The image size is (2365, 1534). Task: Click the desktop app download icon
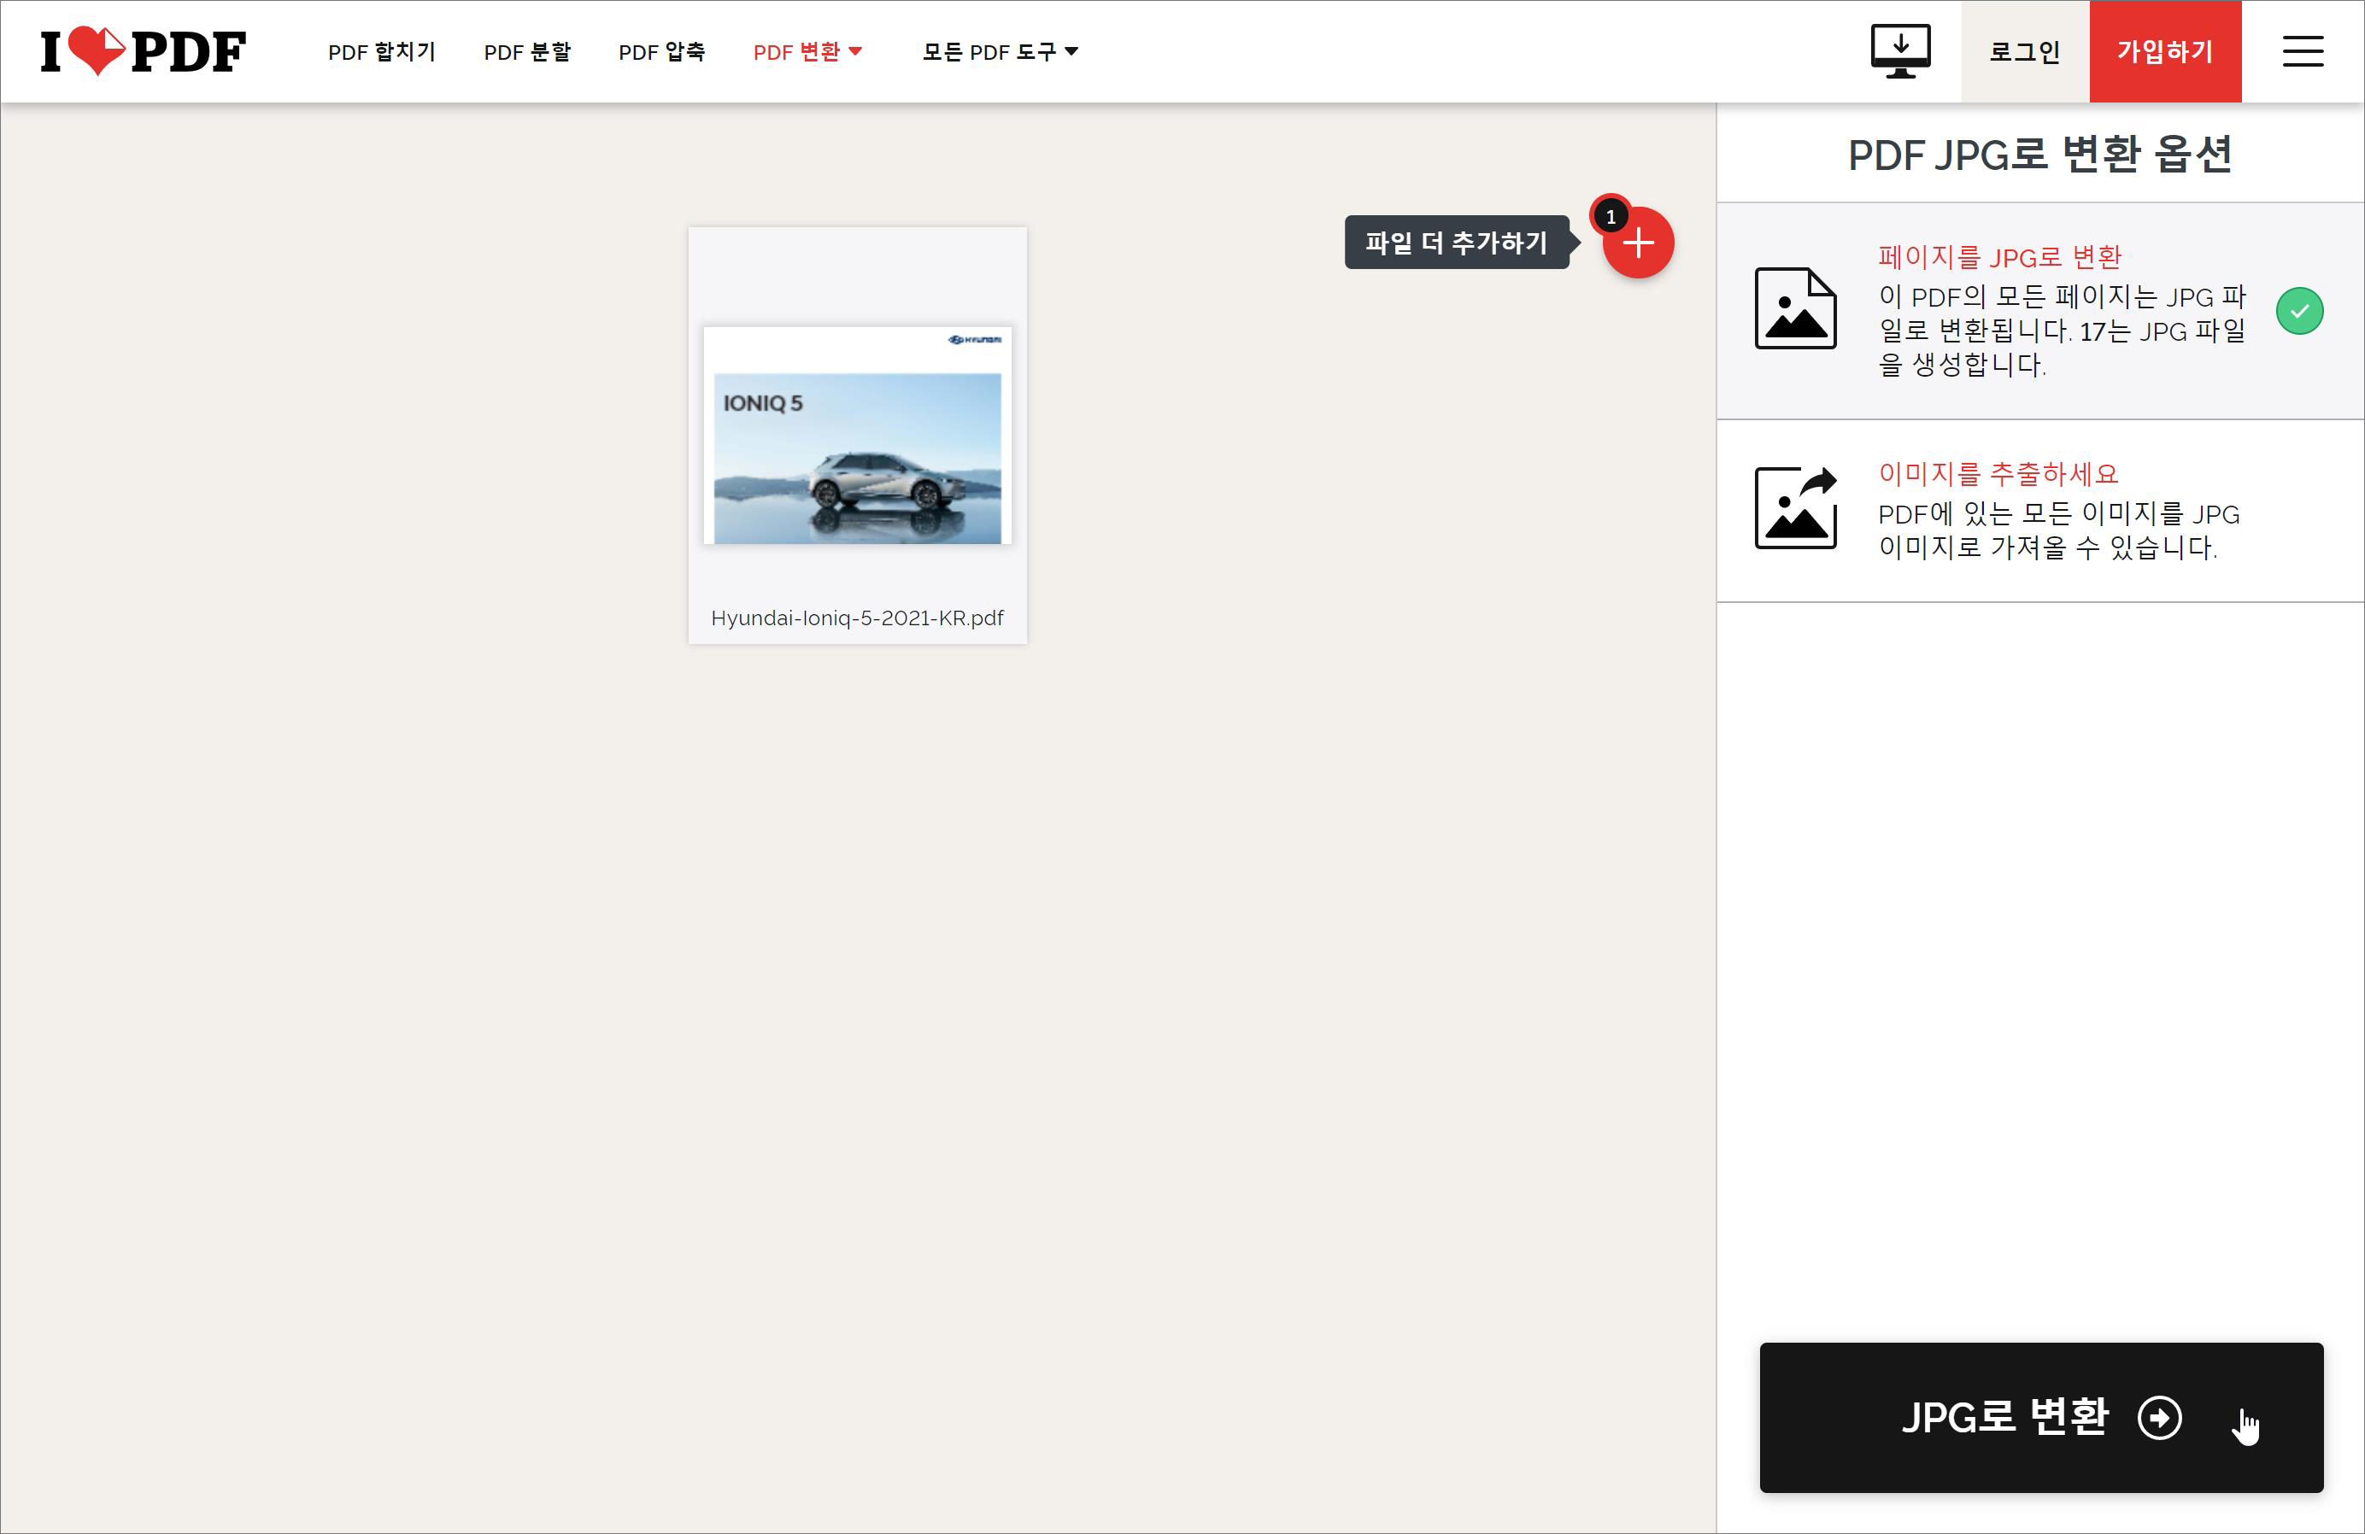(x=1899, y=51)
